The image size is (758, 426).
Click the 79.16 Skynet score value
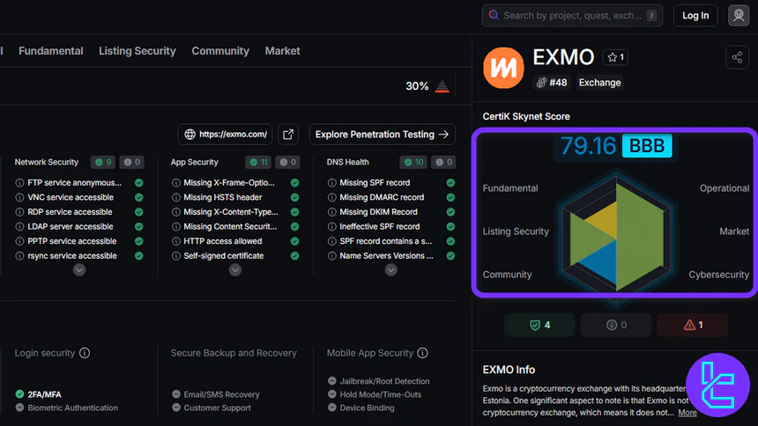(588, 145)
